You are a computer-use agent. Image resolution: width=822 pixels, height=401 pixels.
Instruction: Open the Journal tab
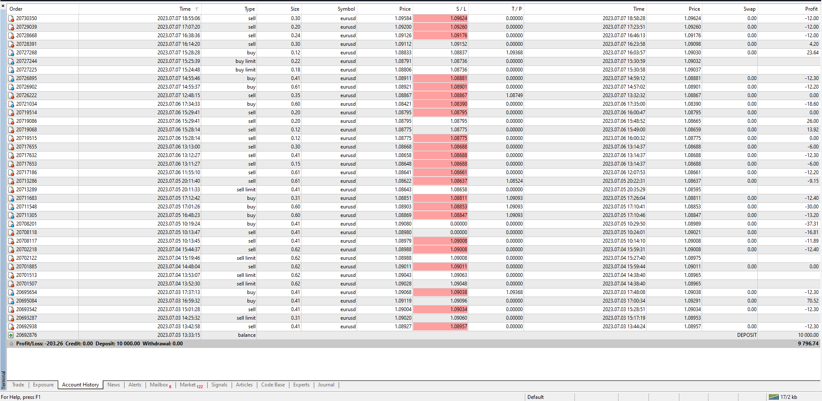point(326,385)
